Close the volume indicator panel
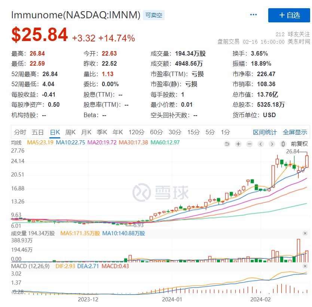Image resolution: width=312 pixels, height=307 pixels. click(x=305, y=234)
